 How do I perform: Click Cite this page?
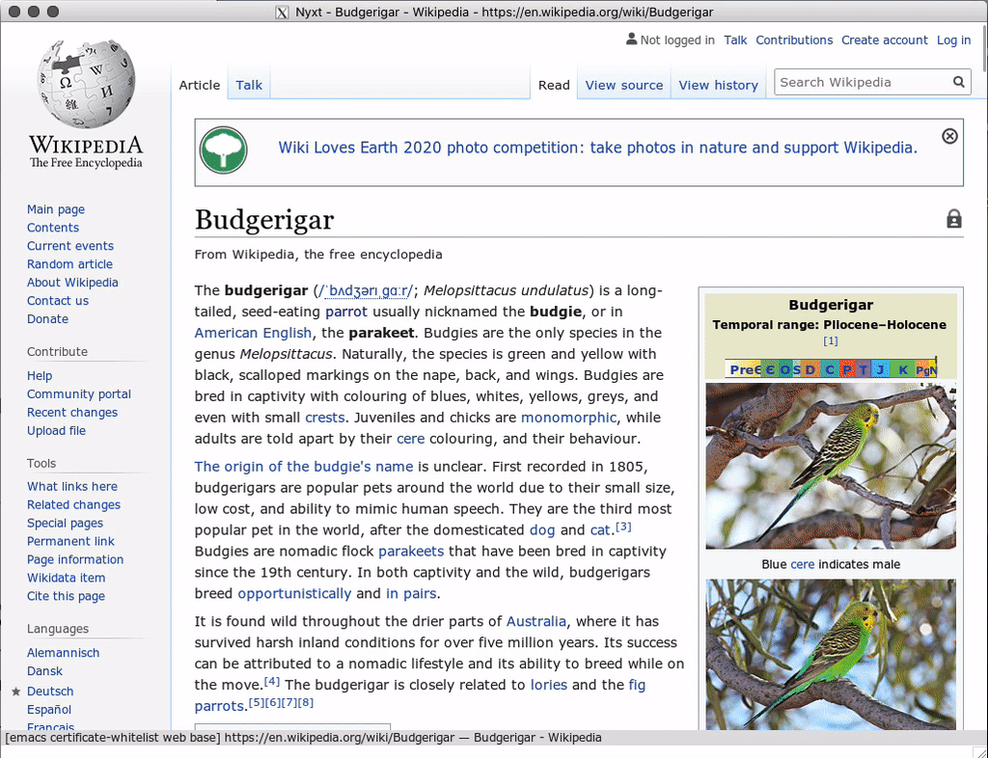click(x=66, y=596)
